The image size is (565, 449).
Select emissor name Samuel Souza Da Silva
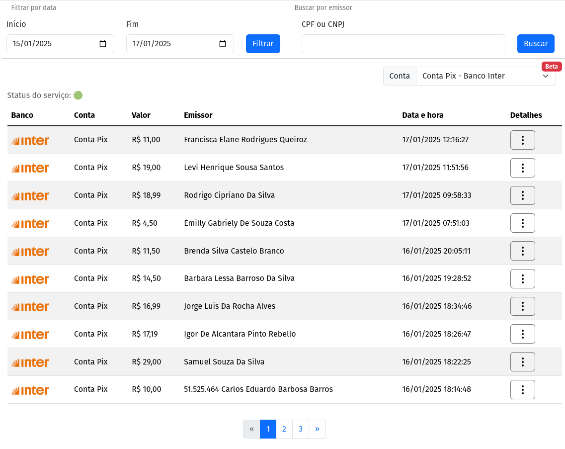[224, 361]
